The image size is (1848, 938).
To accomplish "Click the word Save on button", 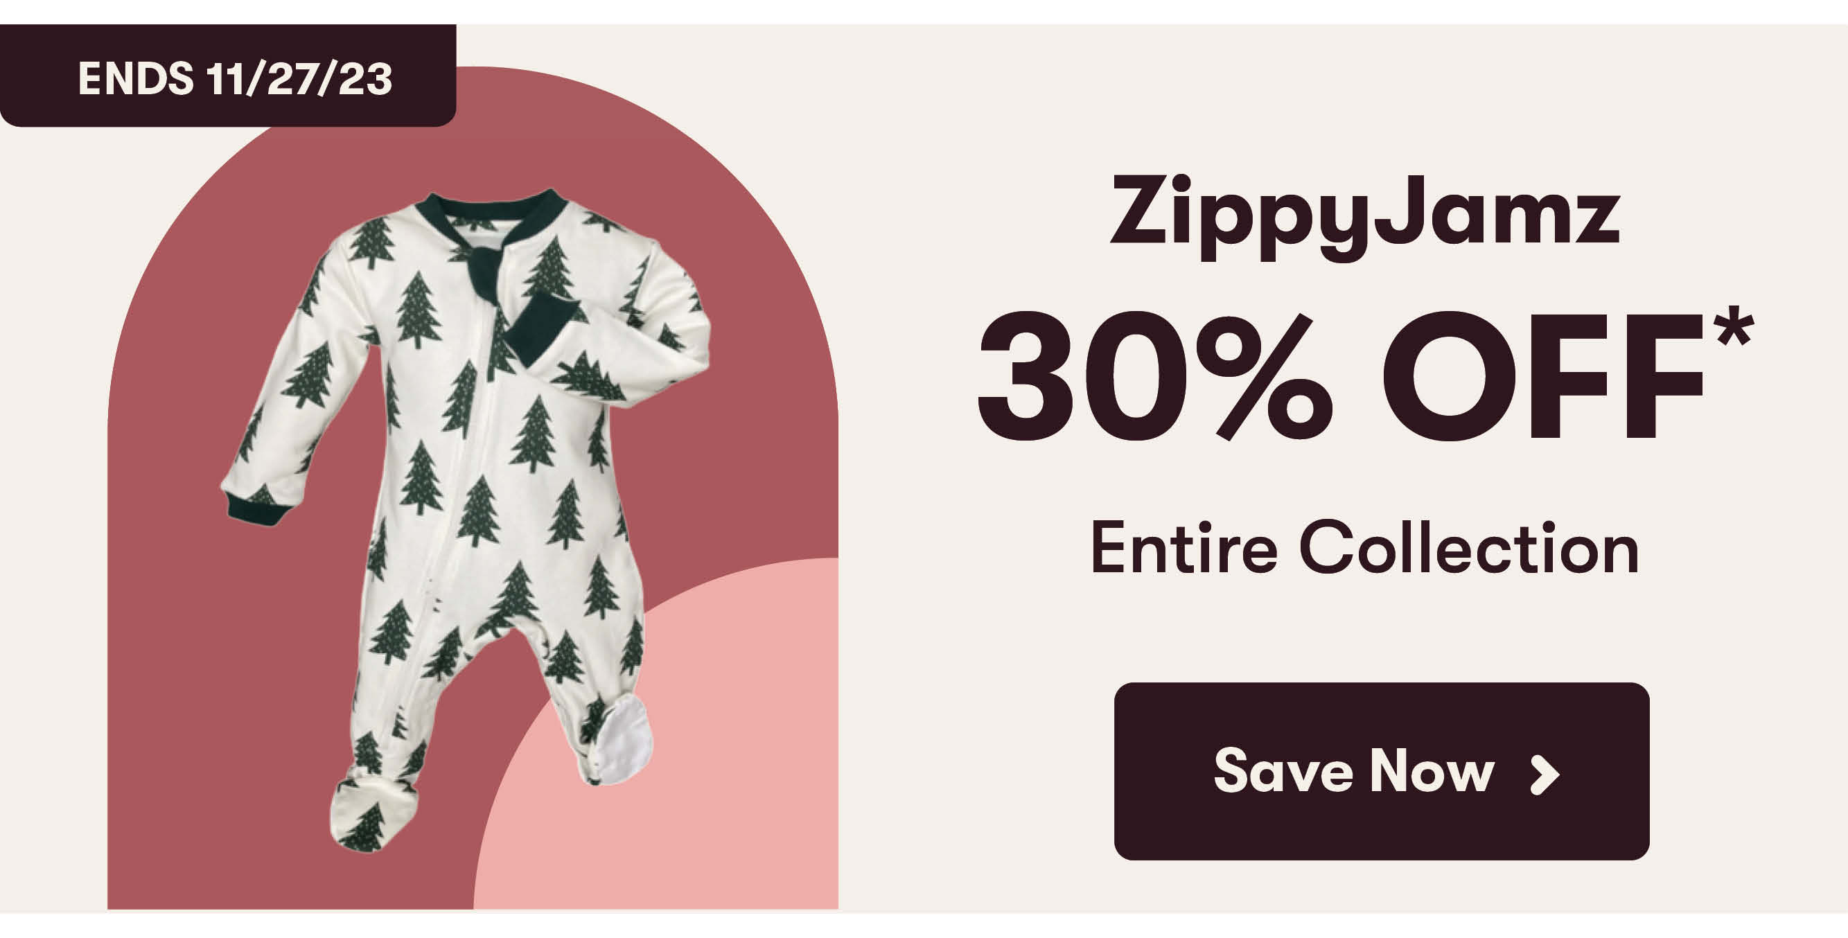I will pos(1283,771).
